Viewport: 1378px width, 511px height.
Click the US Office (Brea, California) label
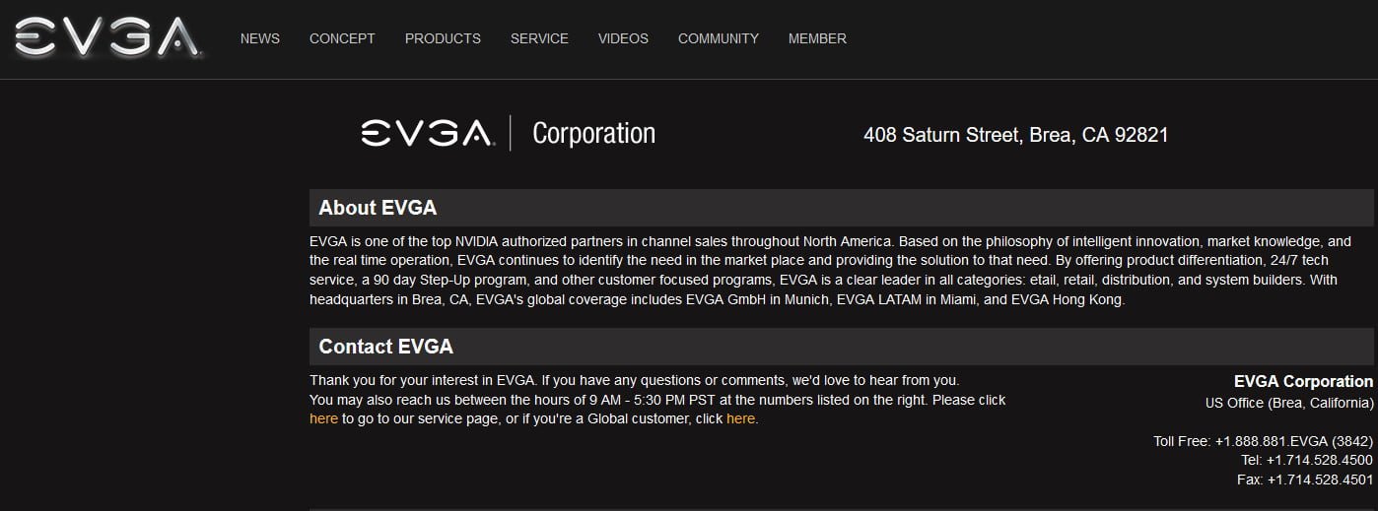point(1288,402)
